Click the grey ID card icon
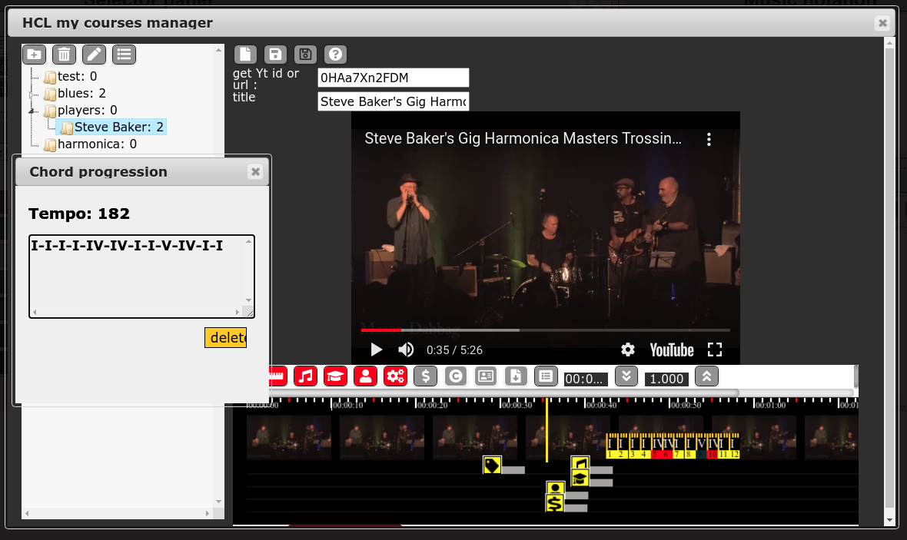 pyautogui.click(x=486, y=376)
